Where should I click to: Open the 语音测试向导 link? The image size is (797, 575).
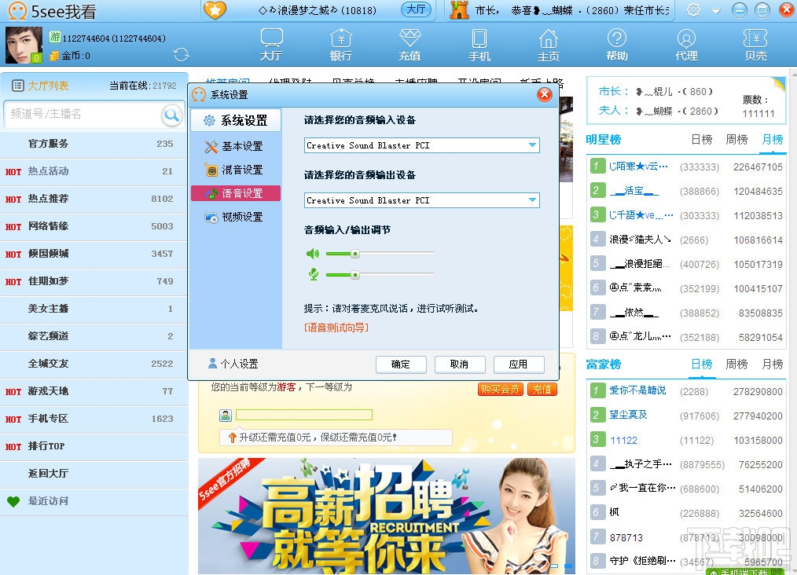pos(336,328)
